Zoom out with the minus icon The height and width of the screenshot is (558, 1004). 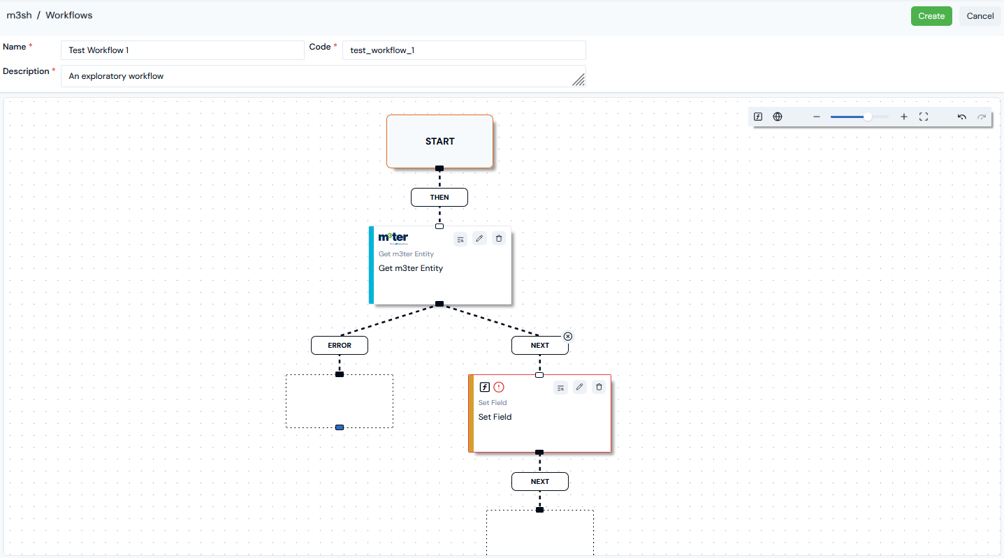[816, 117]
